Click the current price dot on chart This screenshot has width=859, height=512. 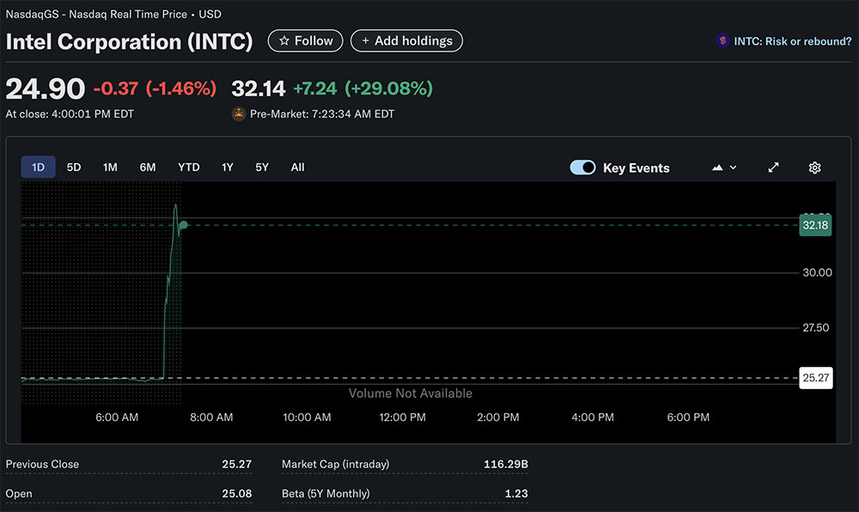pos(184,225)
